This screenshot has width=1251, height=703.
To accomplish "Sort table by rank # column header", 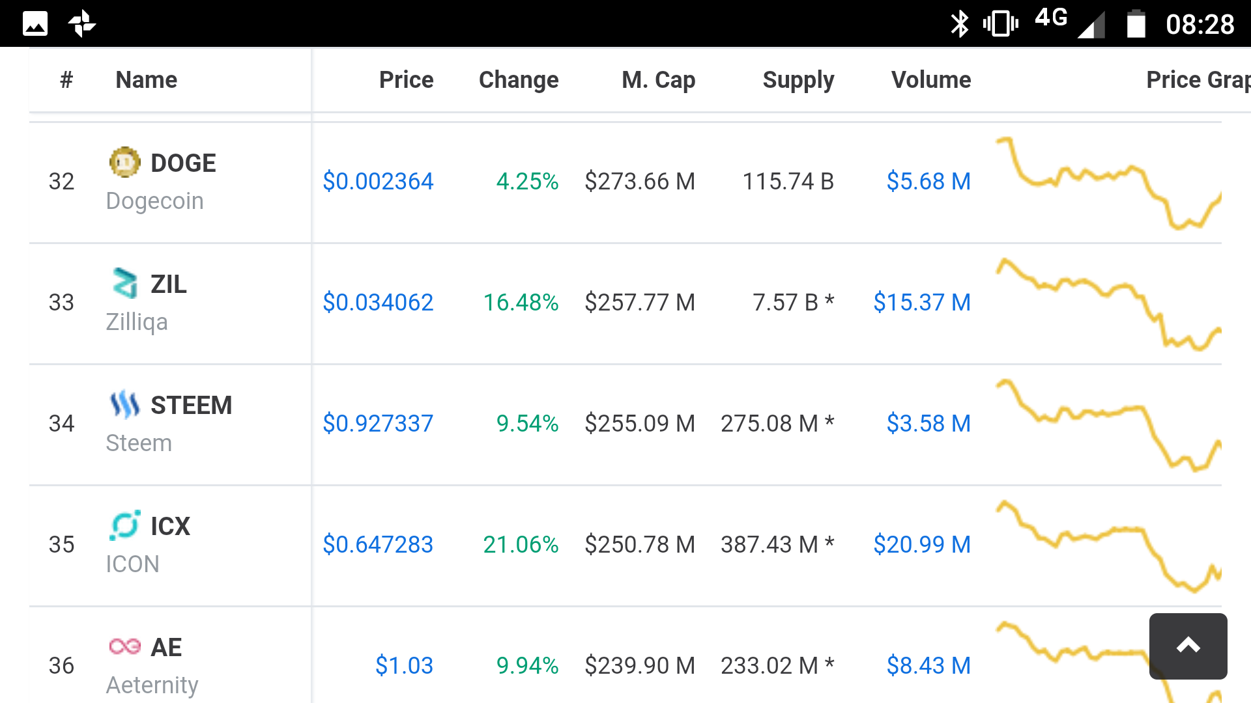I will pos(66,79).
